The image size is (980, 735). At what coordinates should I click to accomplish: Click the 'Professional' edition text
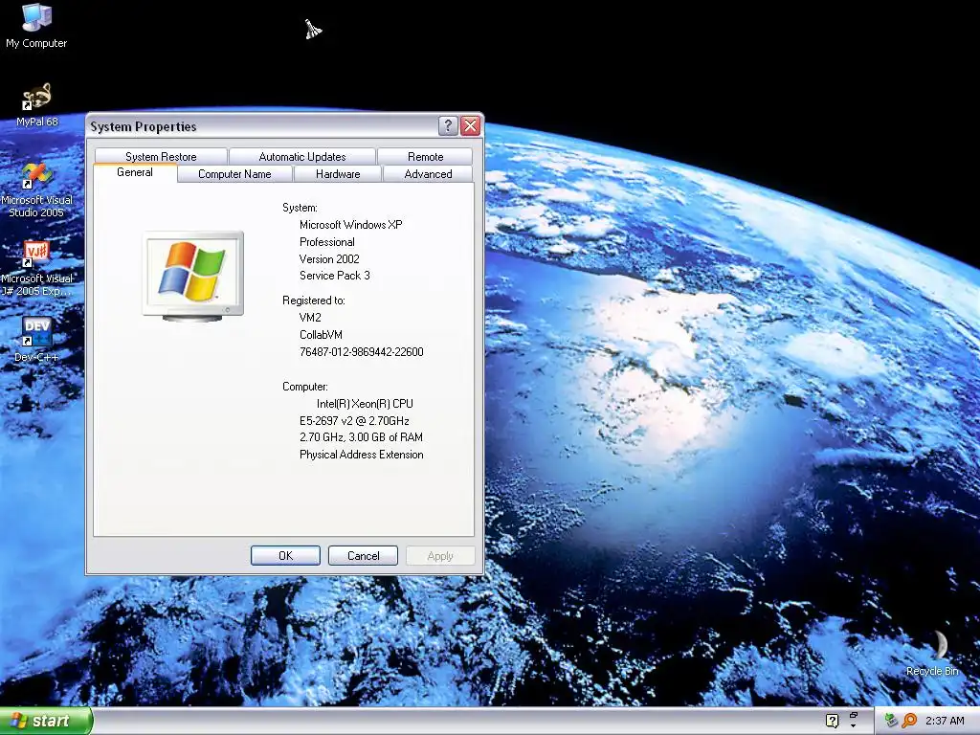point(327,242)
